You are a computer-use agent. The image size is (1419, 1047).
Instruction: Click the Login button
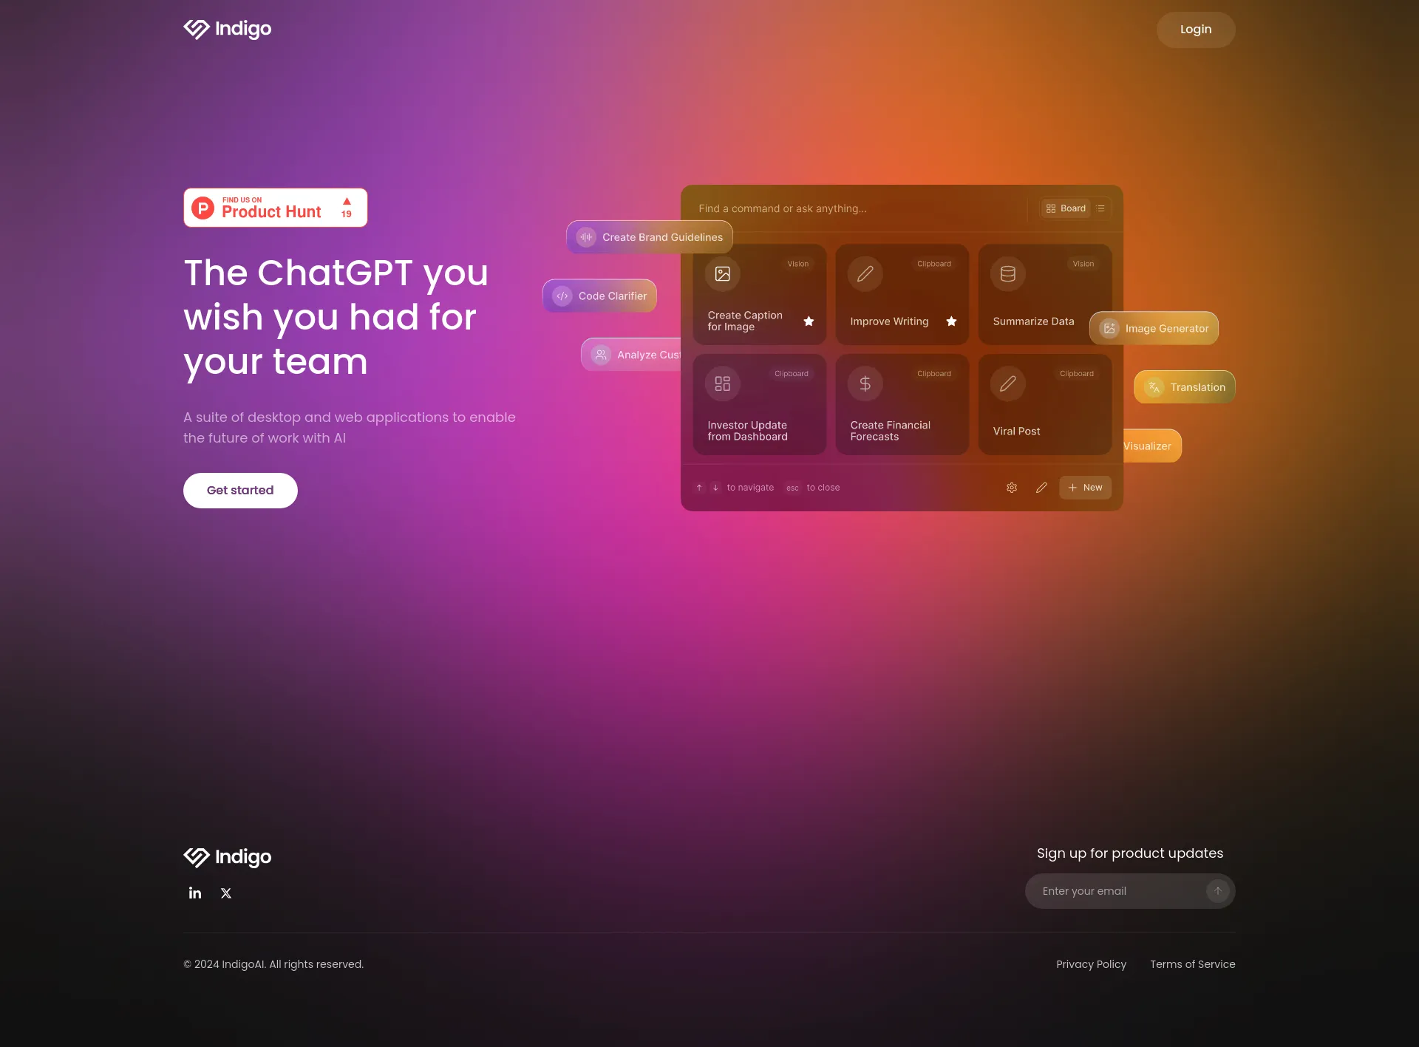click(1195, 29)
